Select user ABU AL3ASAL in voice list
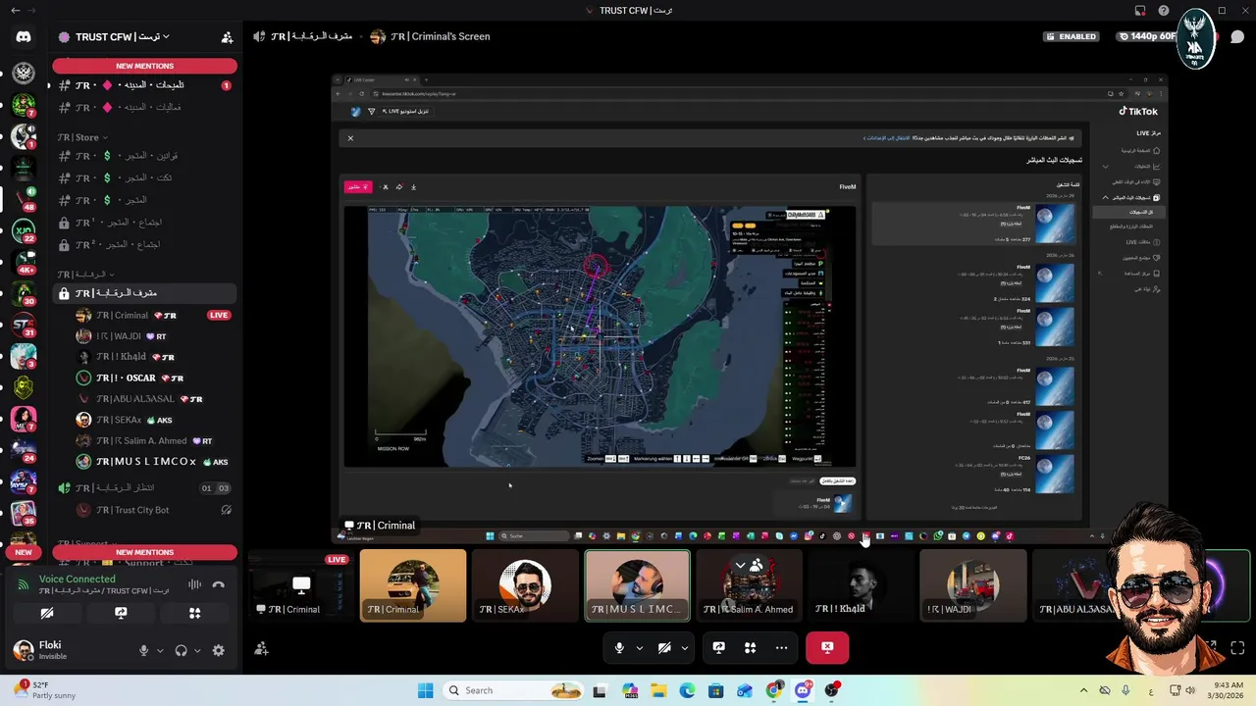 pos(154,399)
